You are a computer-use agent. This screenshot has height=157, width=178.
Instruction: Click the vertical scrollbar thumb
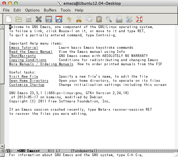click(2, 56)
